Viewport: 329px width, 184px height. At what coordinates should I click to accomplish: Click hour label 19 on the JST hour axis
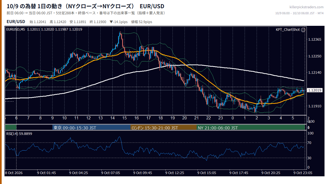[172, 118]
